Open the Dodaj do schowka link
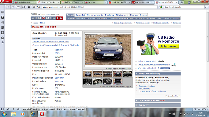This screenshot has width=209, height=117. [x=161, y=23]
